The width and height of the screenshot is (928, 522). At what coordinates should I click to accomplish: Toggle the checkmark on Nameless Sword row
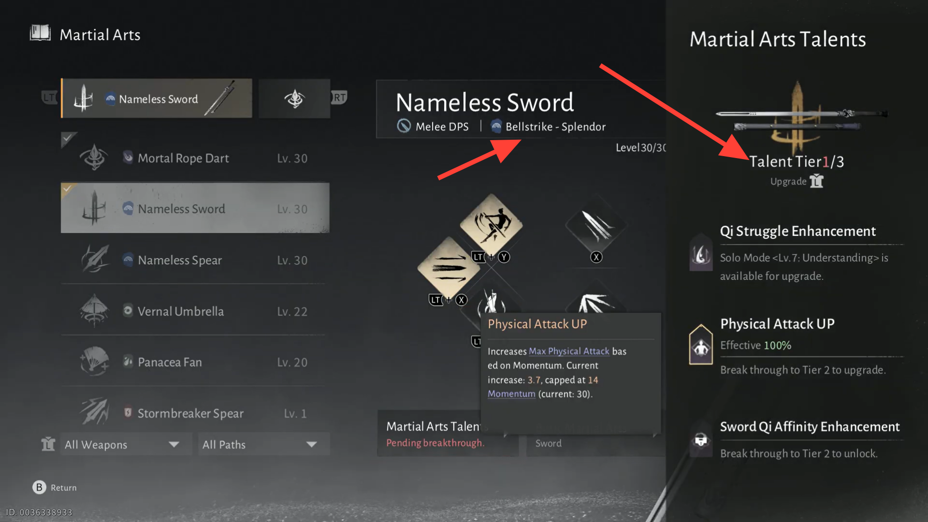click(67, 188)
